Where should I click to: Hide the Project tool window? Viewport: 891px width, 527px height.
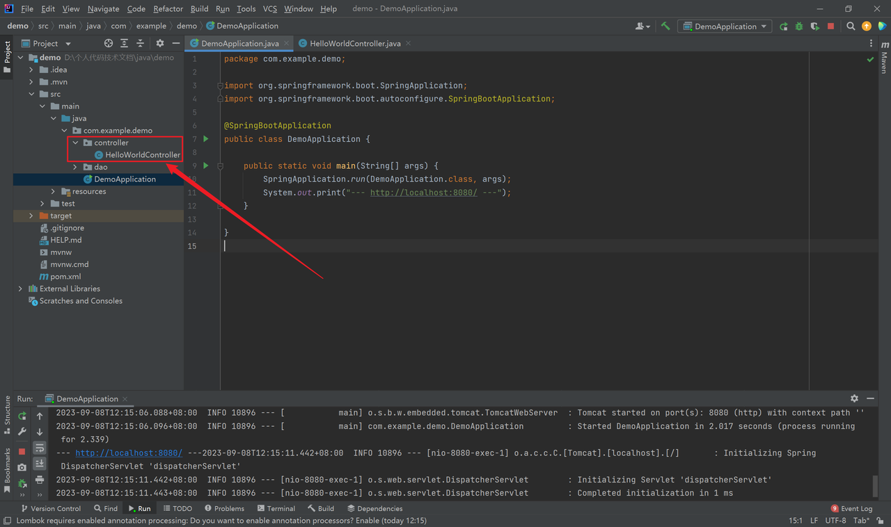click(x=176, y=43)
